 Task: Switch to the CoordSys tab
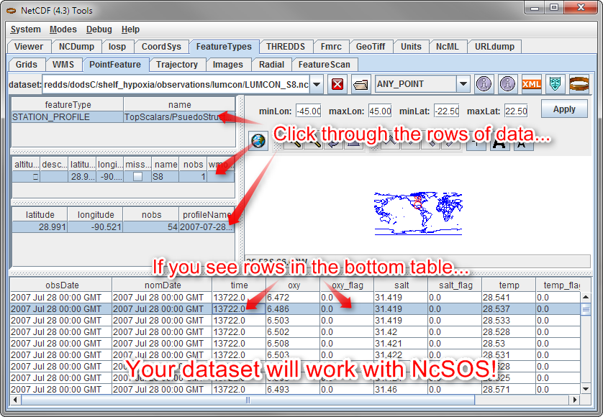[x=161, y=47]
